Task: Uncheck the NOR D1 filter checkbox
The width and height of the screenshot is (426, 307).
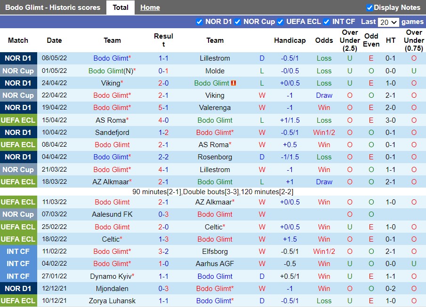Action: coord(199,22)
